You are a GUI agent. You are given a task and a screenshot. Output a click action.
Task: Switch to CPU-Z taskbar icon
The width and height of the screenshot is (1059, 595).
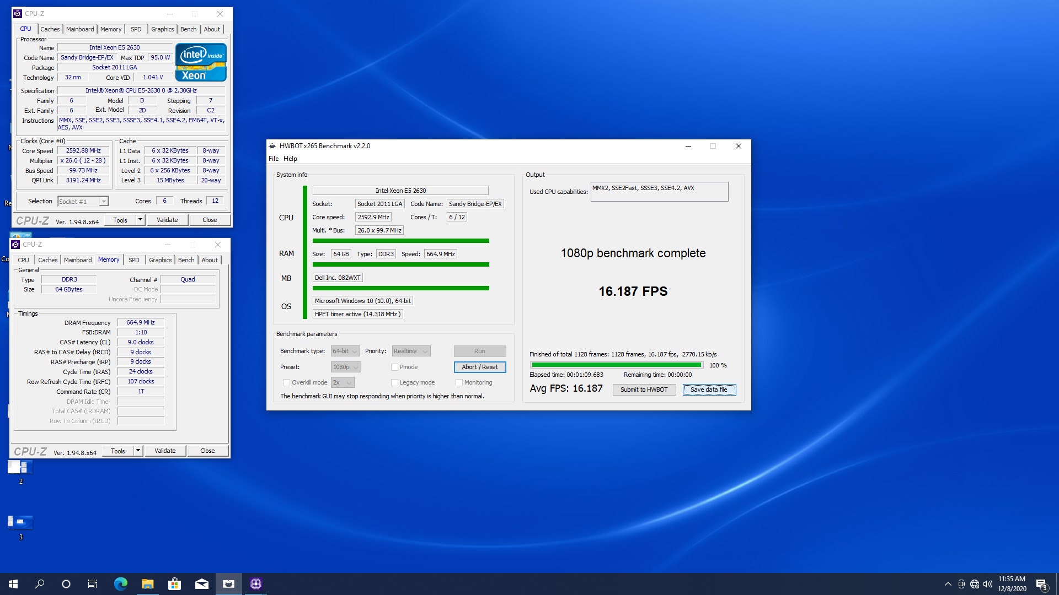255,584
